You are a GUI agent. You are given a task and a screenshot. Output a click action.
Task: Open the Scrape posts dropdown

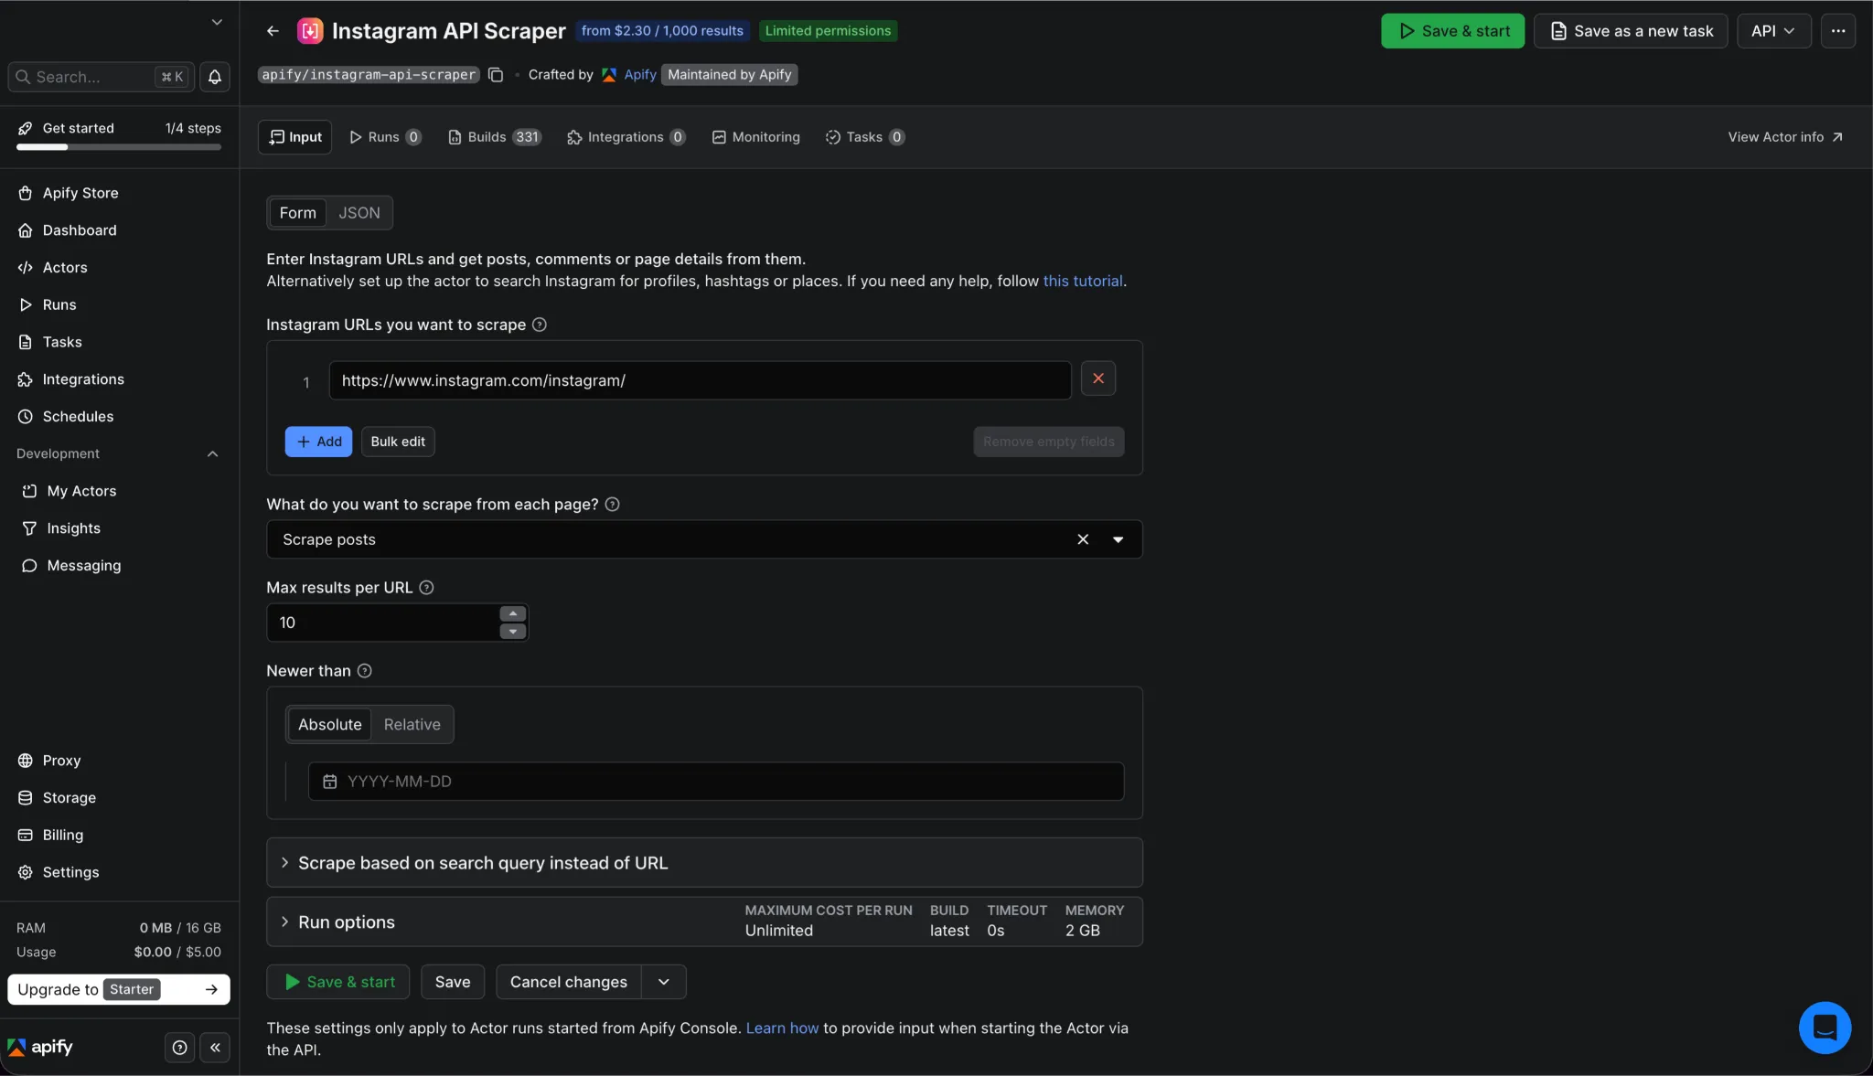(1118, 539)
